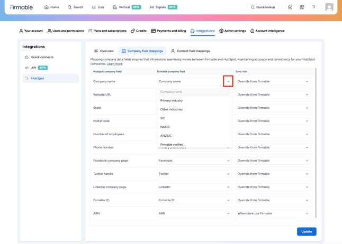The height and width of the screenshot is (244, 342).
Task: Open Admin settings tab
Action: pos(232,31)
